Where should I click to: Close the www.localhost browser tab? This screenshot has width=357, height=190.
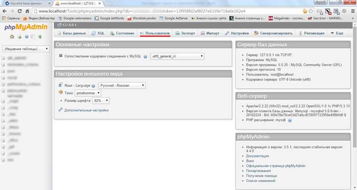coord(99,4)
